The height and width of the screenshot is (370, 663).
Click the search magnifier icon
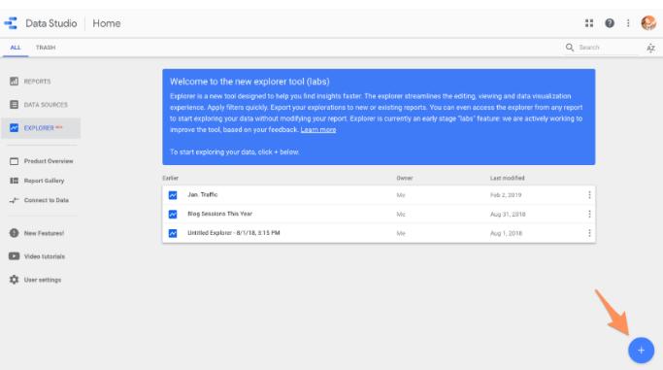click(570, 48)
